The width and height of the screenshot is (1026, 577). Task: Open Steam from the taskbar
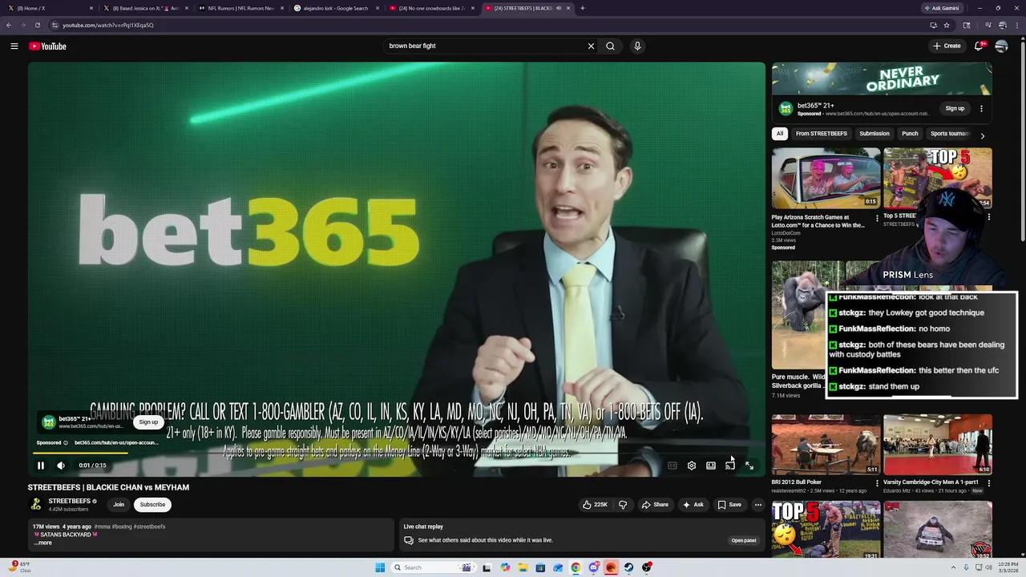pos(628,567)
